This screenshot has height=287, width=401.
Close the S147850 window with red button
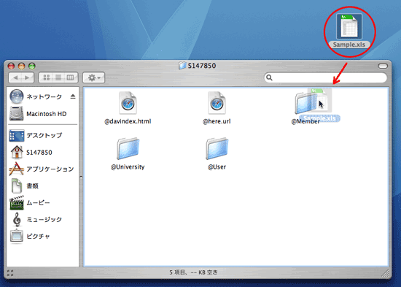point(11,66)
